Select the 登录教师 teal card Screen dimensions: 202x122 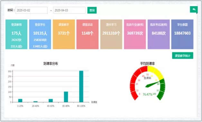coord(16,34)
